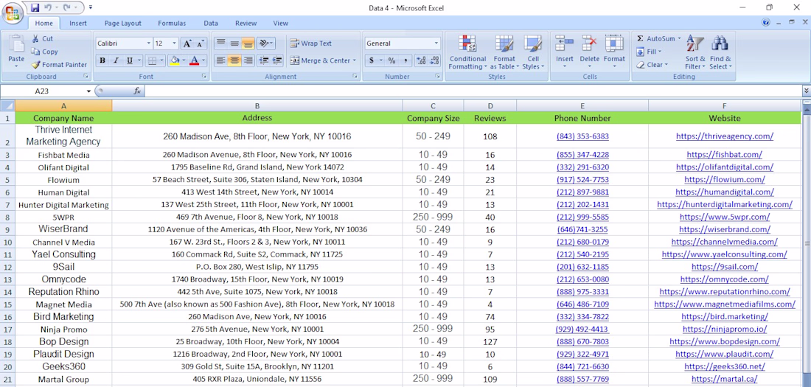This screenshot has width=811, height=387.
Task: Switch to the Review tab
Action: [x=246, y=24]
